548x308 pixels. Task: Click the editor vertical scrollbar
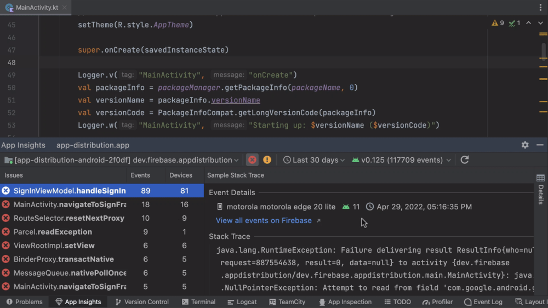click(544, 50)
